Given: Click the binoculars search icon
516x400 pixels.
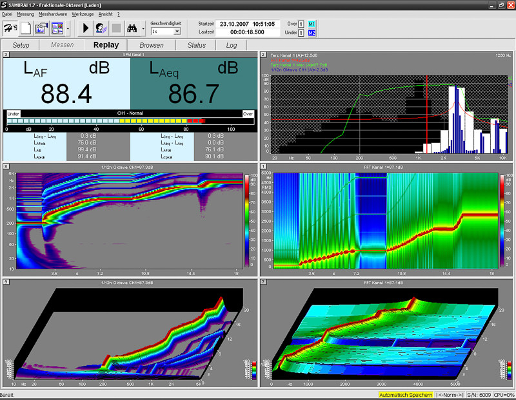Looking at the screenshot, I should (132, 28).
